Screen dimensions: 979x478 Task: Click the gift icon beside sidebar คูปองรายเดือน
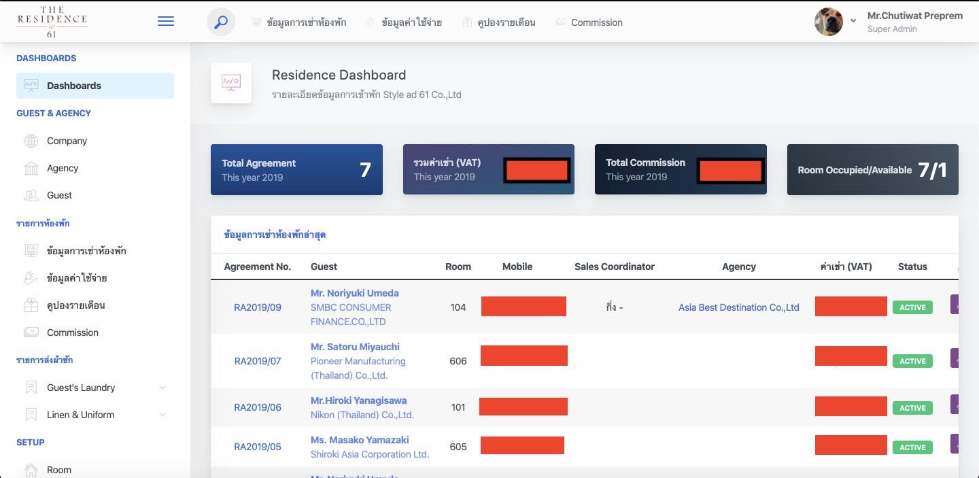coord(31,305)
